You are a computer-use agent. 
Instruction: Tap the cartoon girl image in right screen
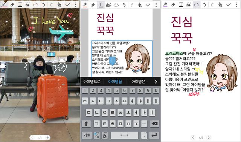222,73
